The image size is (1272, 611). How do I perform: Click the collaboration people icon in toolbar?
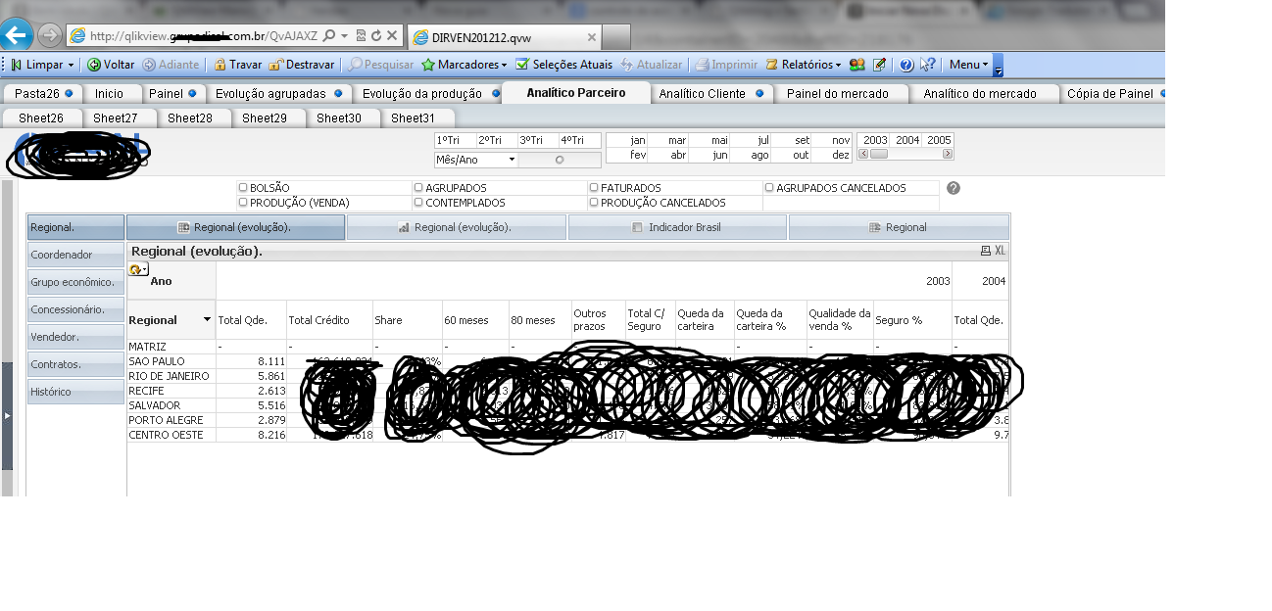click(x=856, y=65)
